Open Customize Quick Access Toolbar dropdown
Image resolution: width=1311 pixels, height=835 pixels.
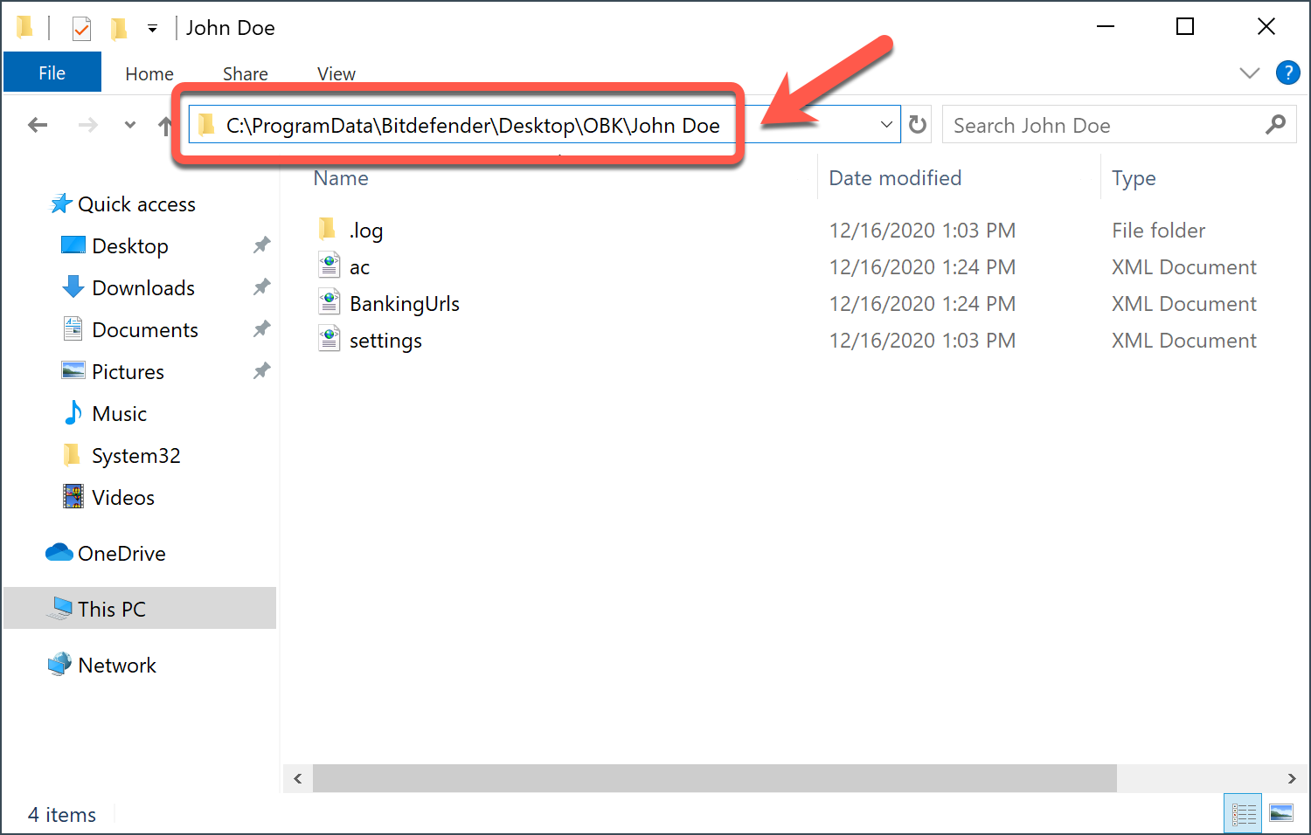tap(152, 29)
